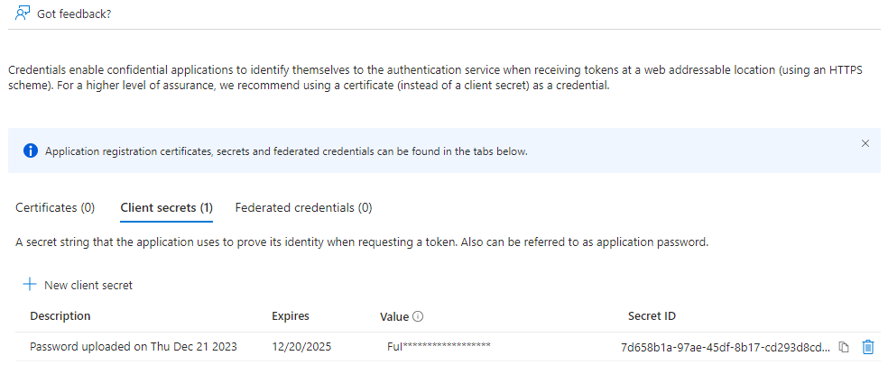Click the Got feedback person icon
Image resolution: width=888 pixels, height=383 pixels.
point(23,14)
